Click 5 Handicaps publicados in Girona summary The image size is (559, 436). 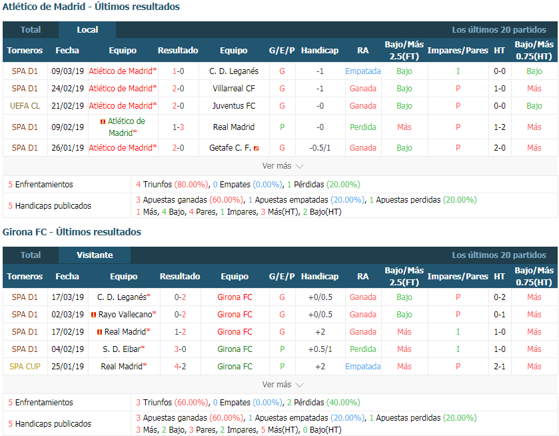pos(50,424)
